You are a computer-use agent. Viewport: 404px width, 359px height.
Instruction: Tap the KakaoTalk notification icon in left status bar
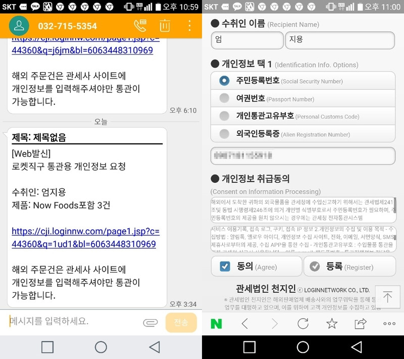coord(35,7)
